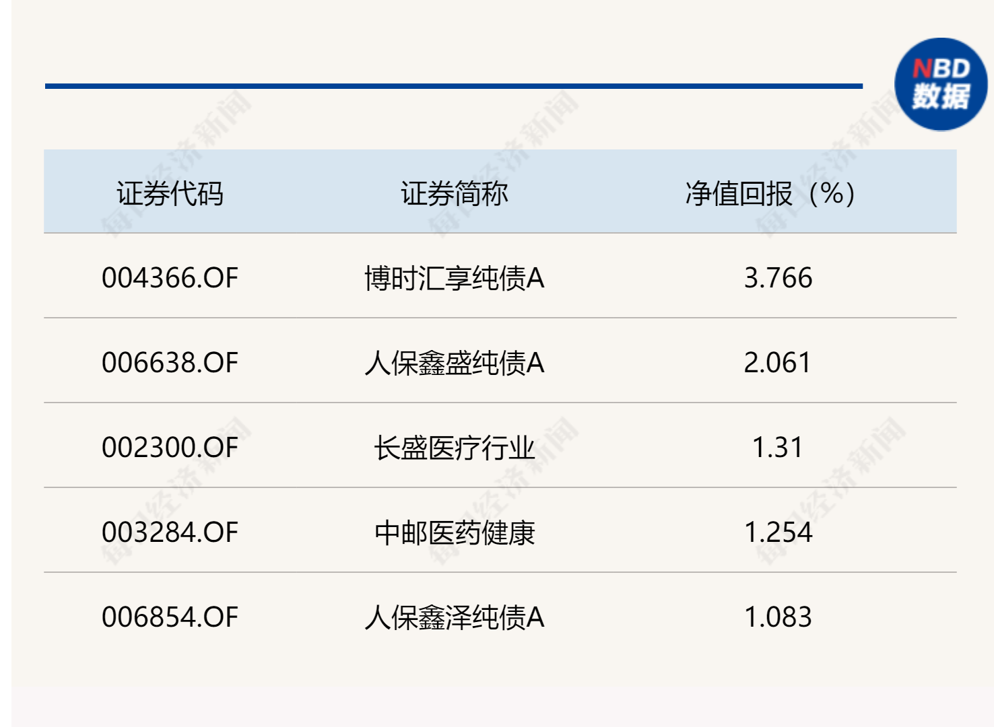Open fund name 中邮医药健康
This screenshot has width=994, height=727.
pos(454,532)
